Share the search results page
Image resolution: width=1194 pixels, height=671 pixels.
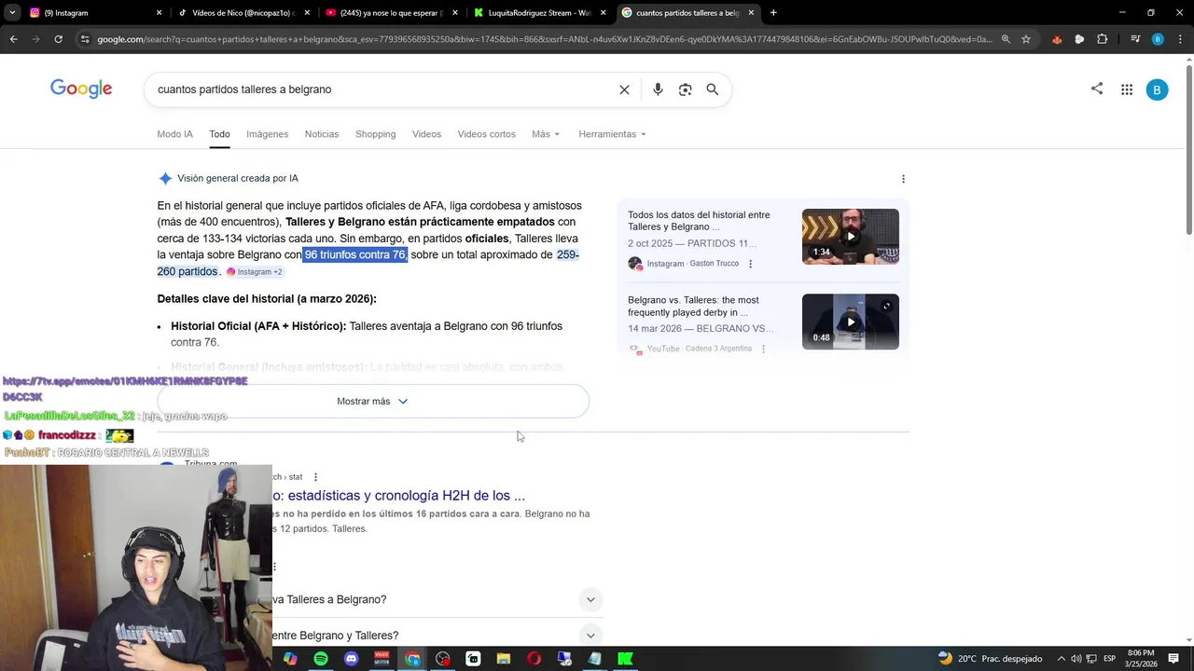[1097, 89]
